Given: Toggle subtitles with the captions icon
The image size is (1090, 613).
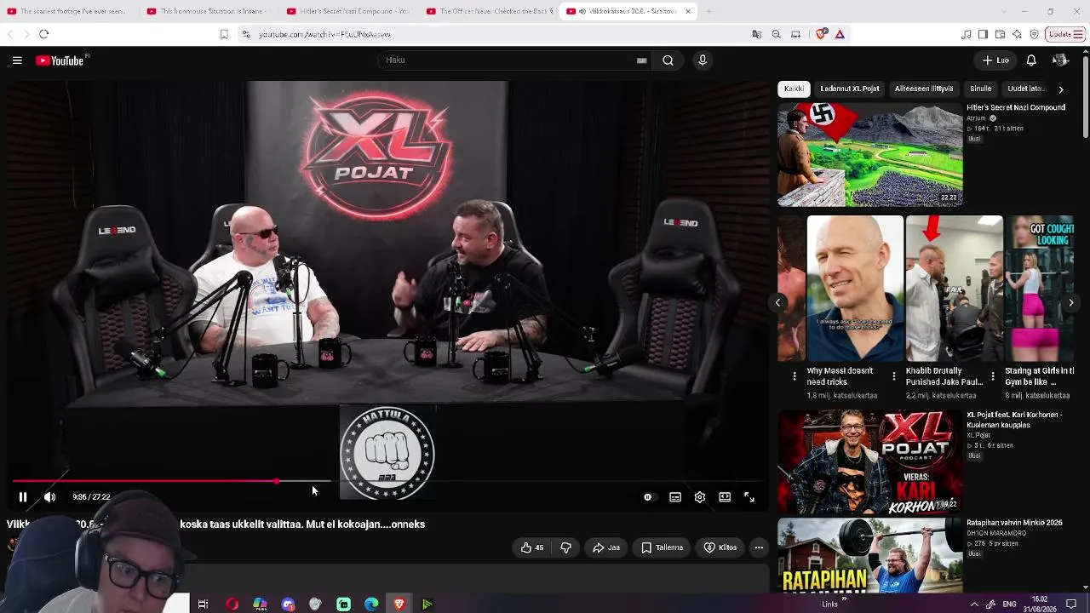Looking at the screenshot, I should click(675, 497).
